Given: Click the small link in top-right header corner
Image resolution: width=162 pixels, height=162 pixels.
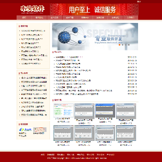Looking at the screenshot, I should click(139, 2).
